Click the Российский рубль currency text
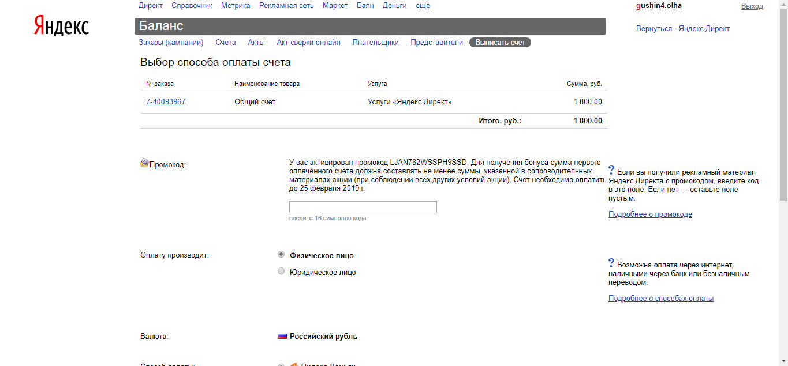The image size is (788, 366). 323,337
